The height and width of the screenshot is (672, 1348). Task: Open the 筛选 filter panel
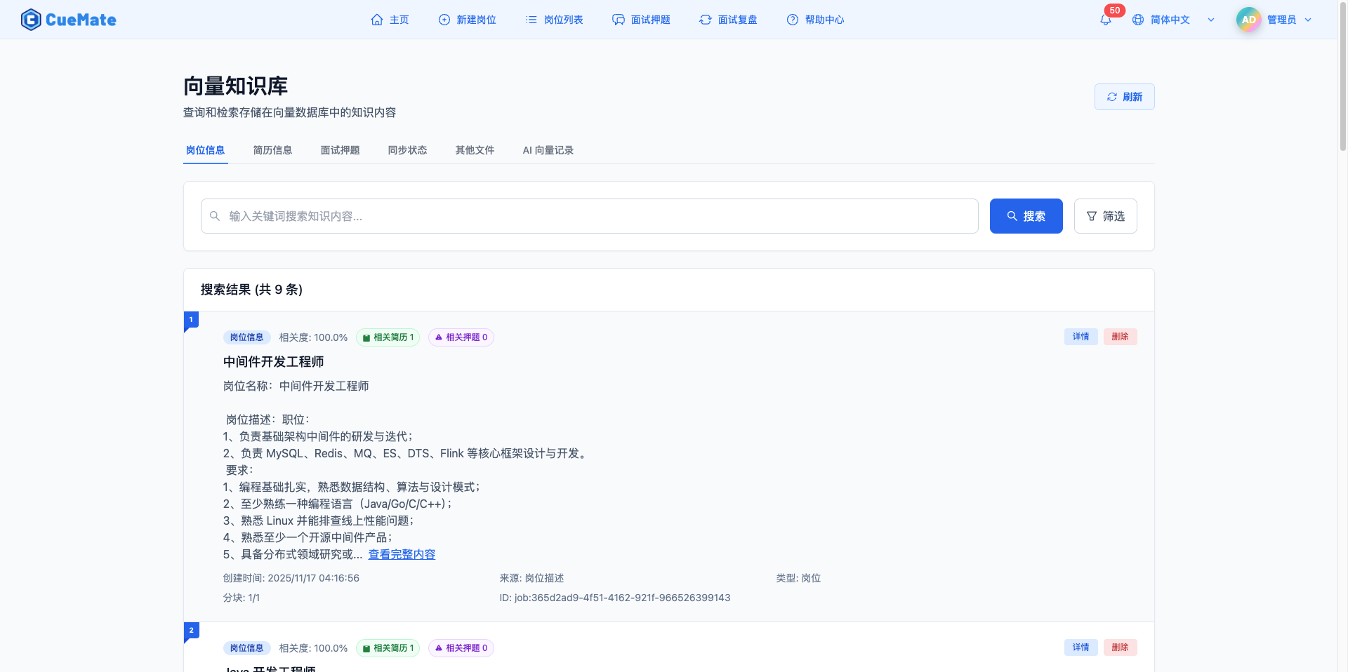click(x=1104, y=216)
